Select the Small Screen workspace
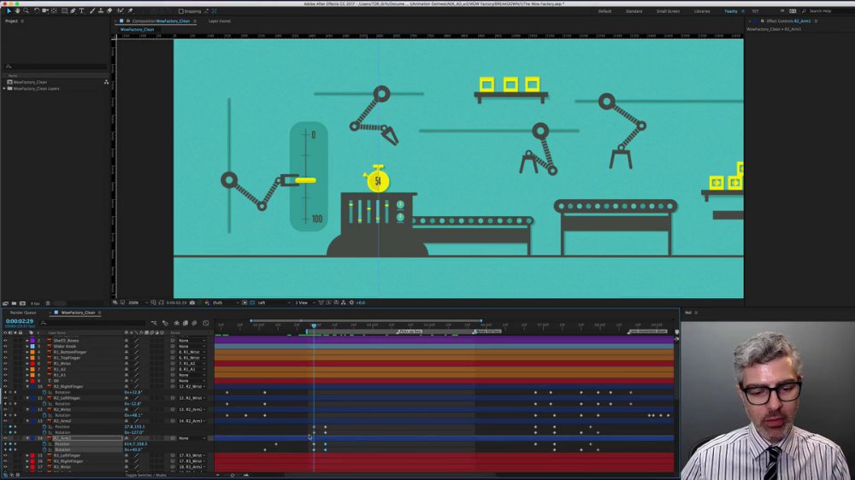Viewport: 855px width, 480px height. (668, 11)
